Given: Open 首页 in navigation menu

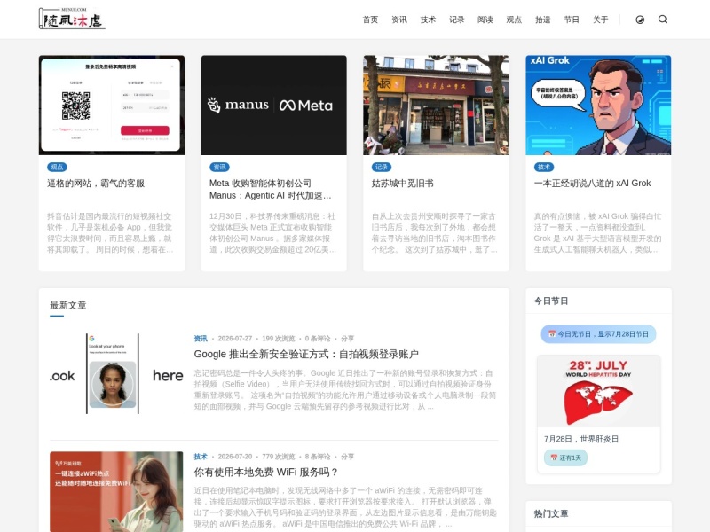Looking at the screenshot, I should [x=370, y=20].
